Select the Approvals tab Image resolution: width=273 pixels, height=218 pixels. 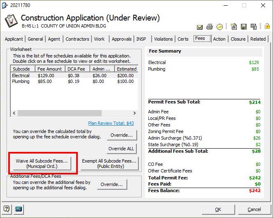121,39
